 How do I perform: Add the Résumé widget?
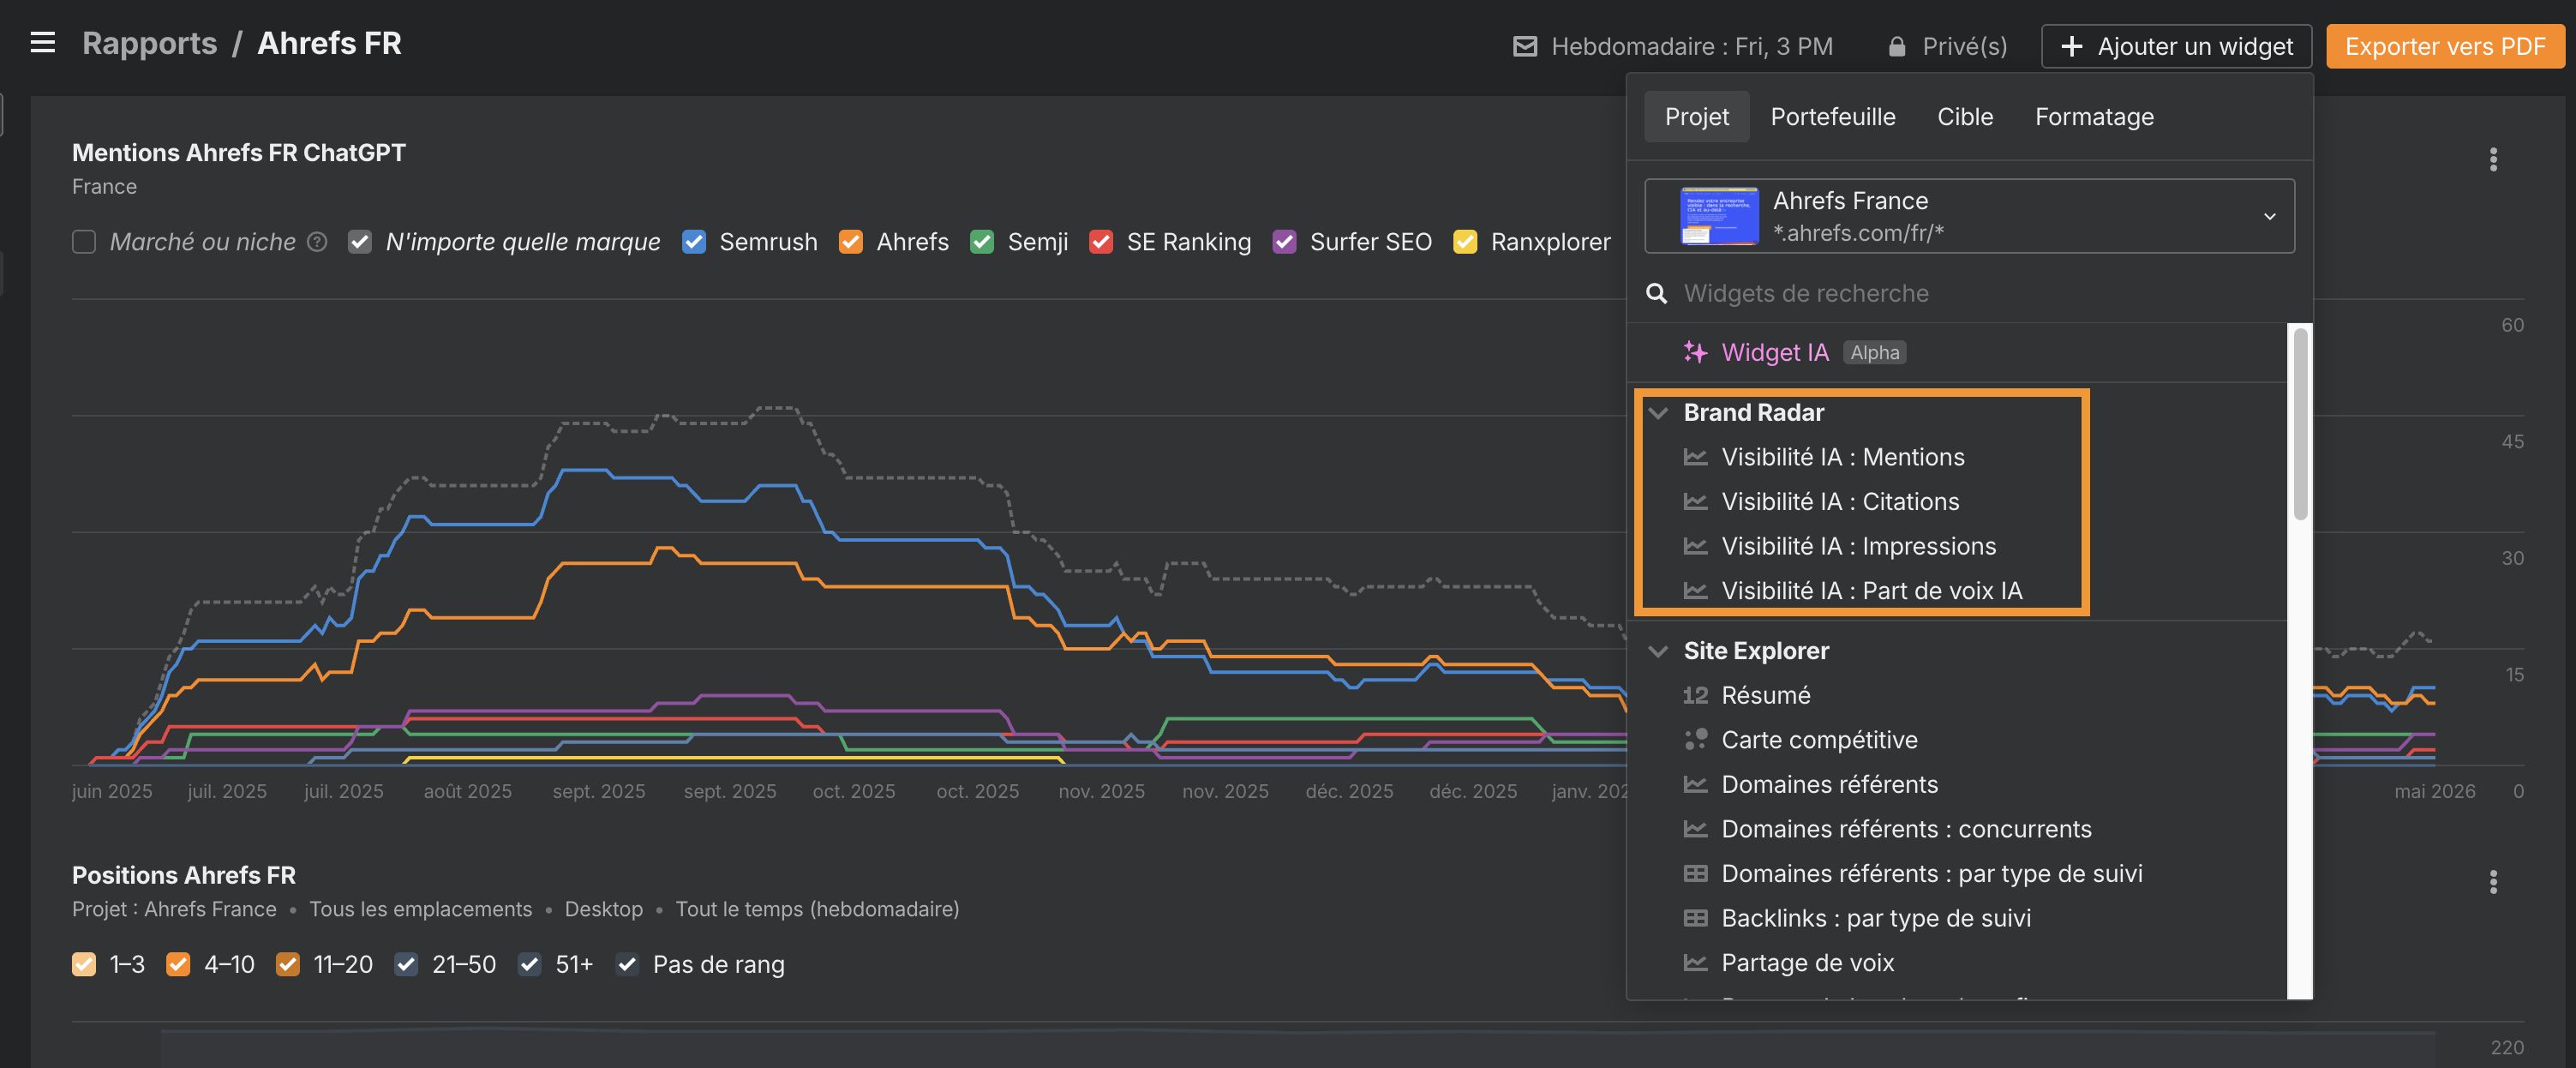[x=1765, y=695]
